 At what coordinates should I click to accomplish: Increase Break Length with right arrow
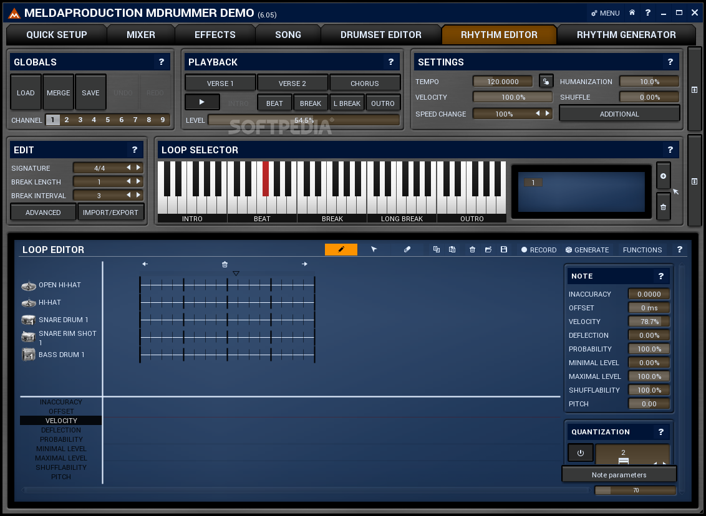point(138,181)
